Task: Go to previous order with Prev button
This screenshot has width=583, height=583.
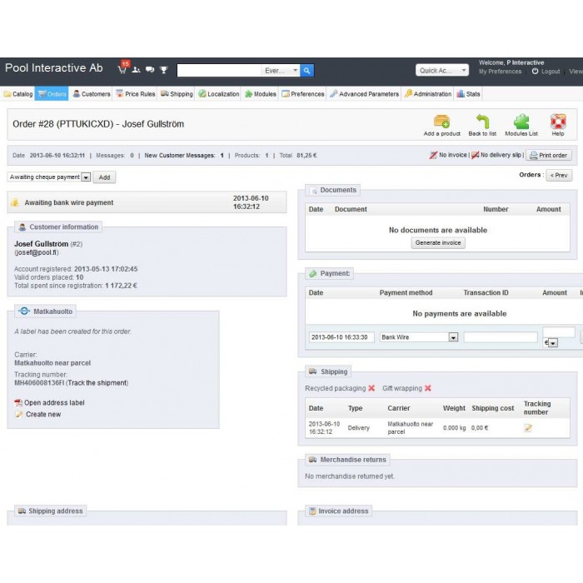Action: pos(559,175)
